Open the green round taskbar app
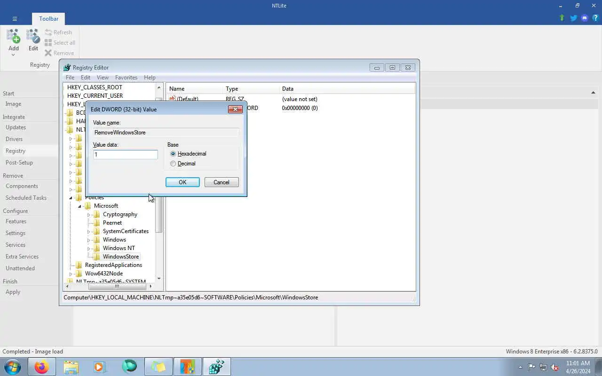602x376 pixels. tap(129, 367)
